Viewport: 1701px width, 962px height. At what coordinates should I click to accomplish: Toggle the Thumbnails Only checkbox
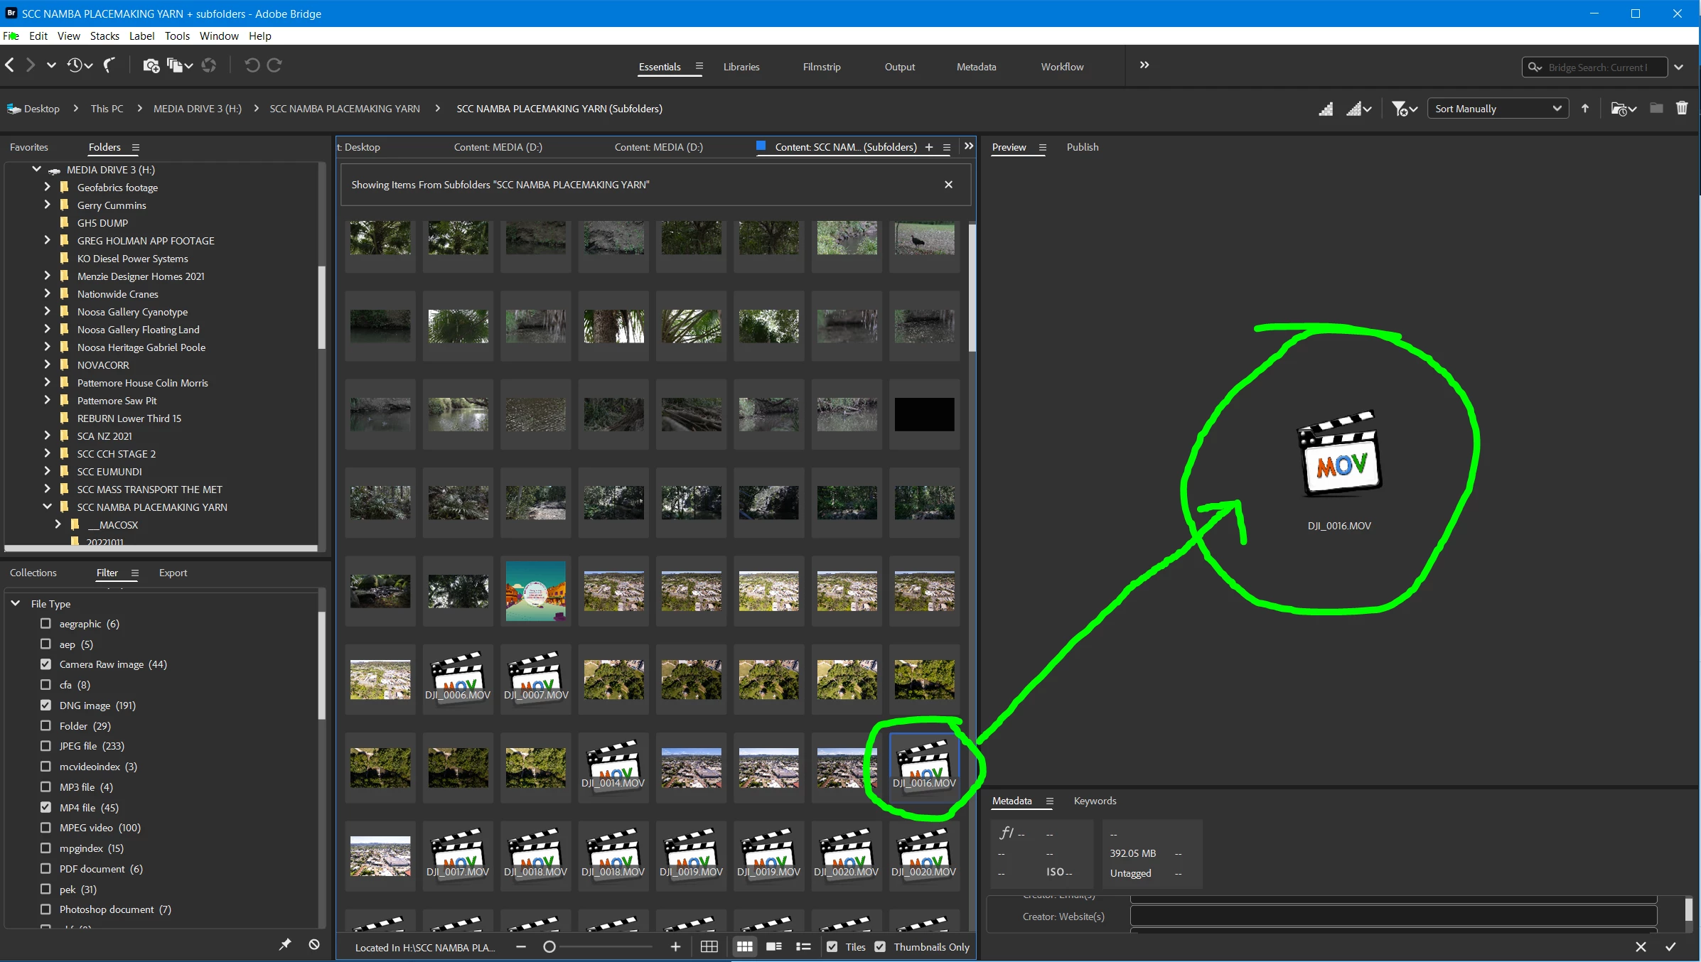coord(880,946)
